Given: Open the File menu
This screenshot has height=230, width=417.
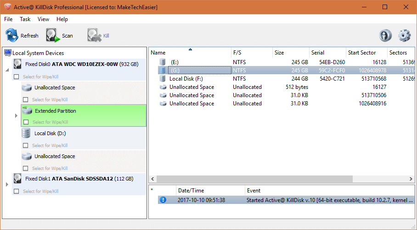Looking at the screenshot, I should 8,19.
